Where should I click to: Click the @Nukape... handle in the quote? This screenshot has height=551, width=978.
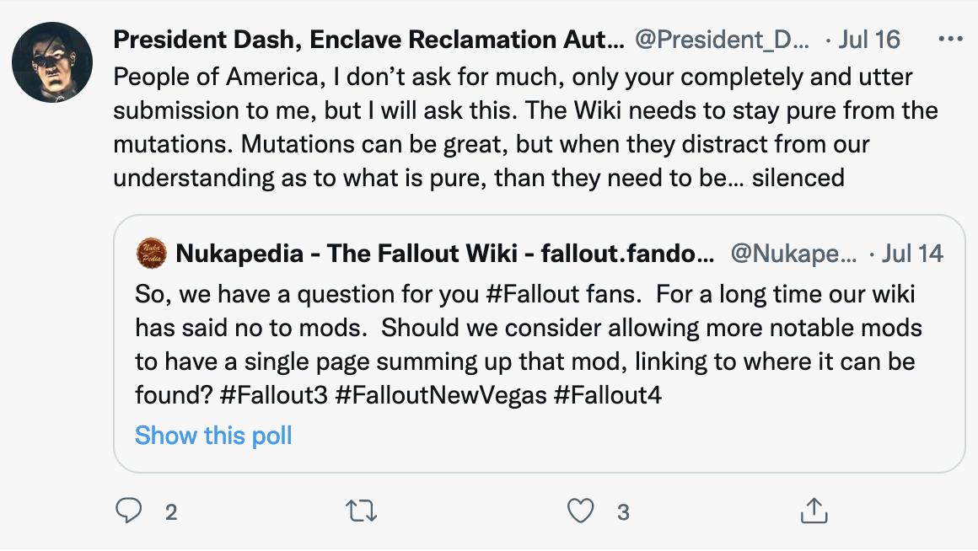[793, 252]
